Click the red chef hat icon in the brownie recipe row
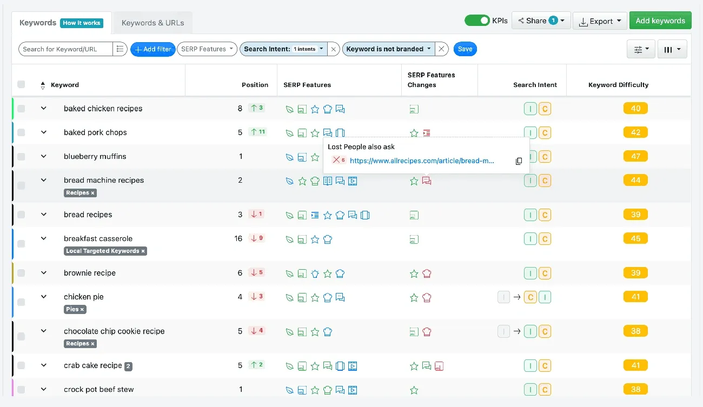 click(x=427, y=273)
